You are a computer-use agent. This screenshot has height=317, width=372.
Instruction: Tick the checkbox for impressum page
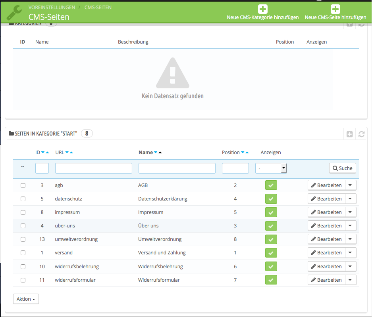23,212
